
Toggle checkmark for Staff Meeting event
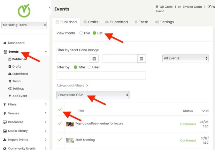60,140
